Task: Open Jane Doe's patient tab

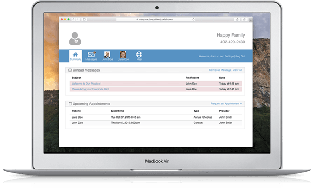Action: 123,56
